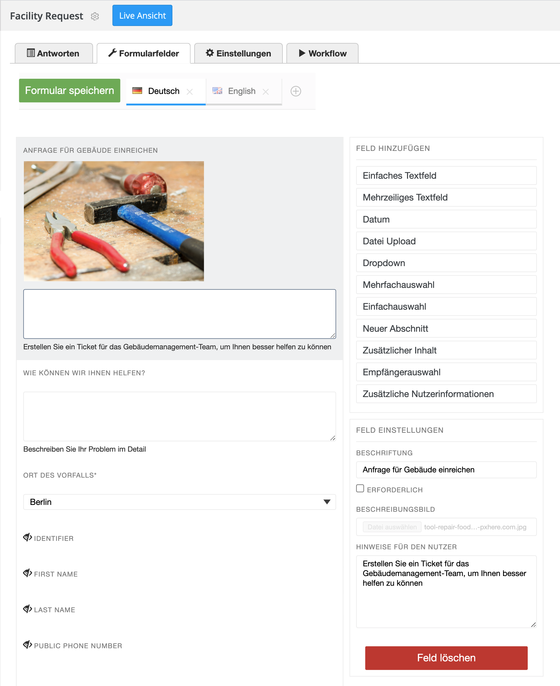This screenshot has height=686, width=560.
Task: Select 'Wie können wir Ihnen helfen?' section heading
Action: [84, 373]
